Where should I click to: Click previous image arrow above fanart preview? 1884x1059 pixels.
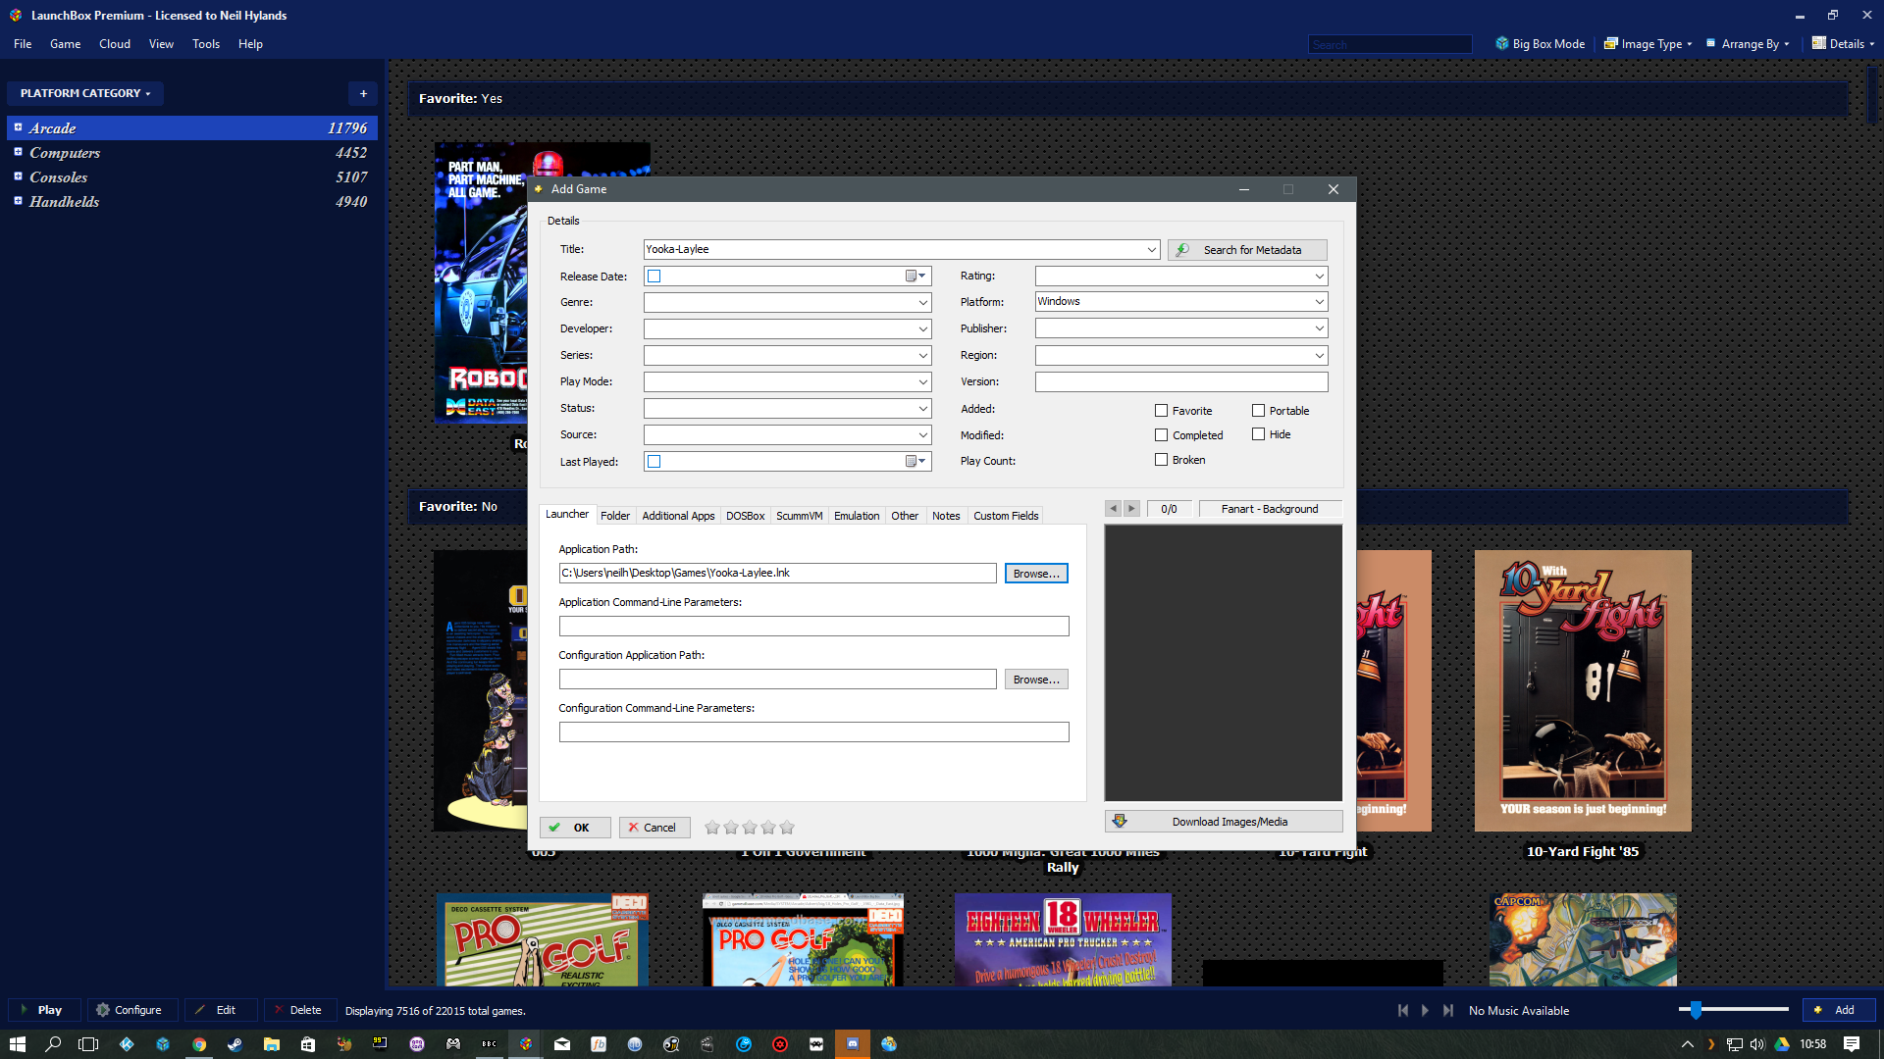pos(1113,509)
